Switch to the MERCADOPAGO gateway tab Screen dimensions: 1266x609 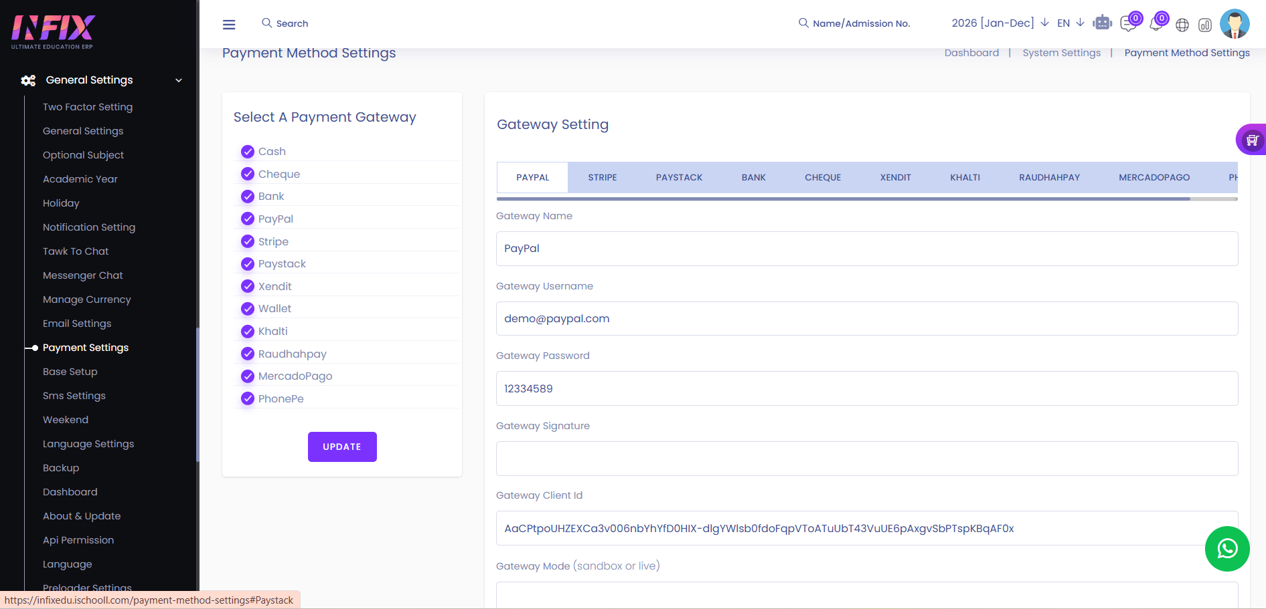pos(1155,177)
